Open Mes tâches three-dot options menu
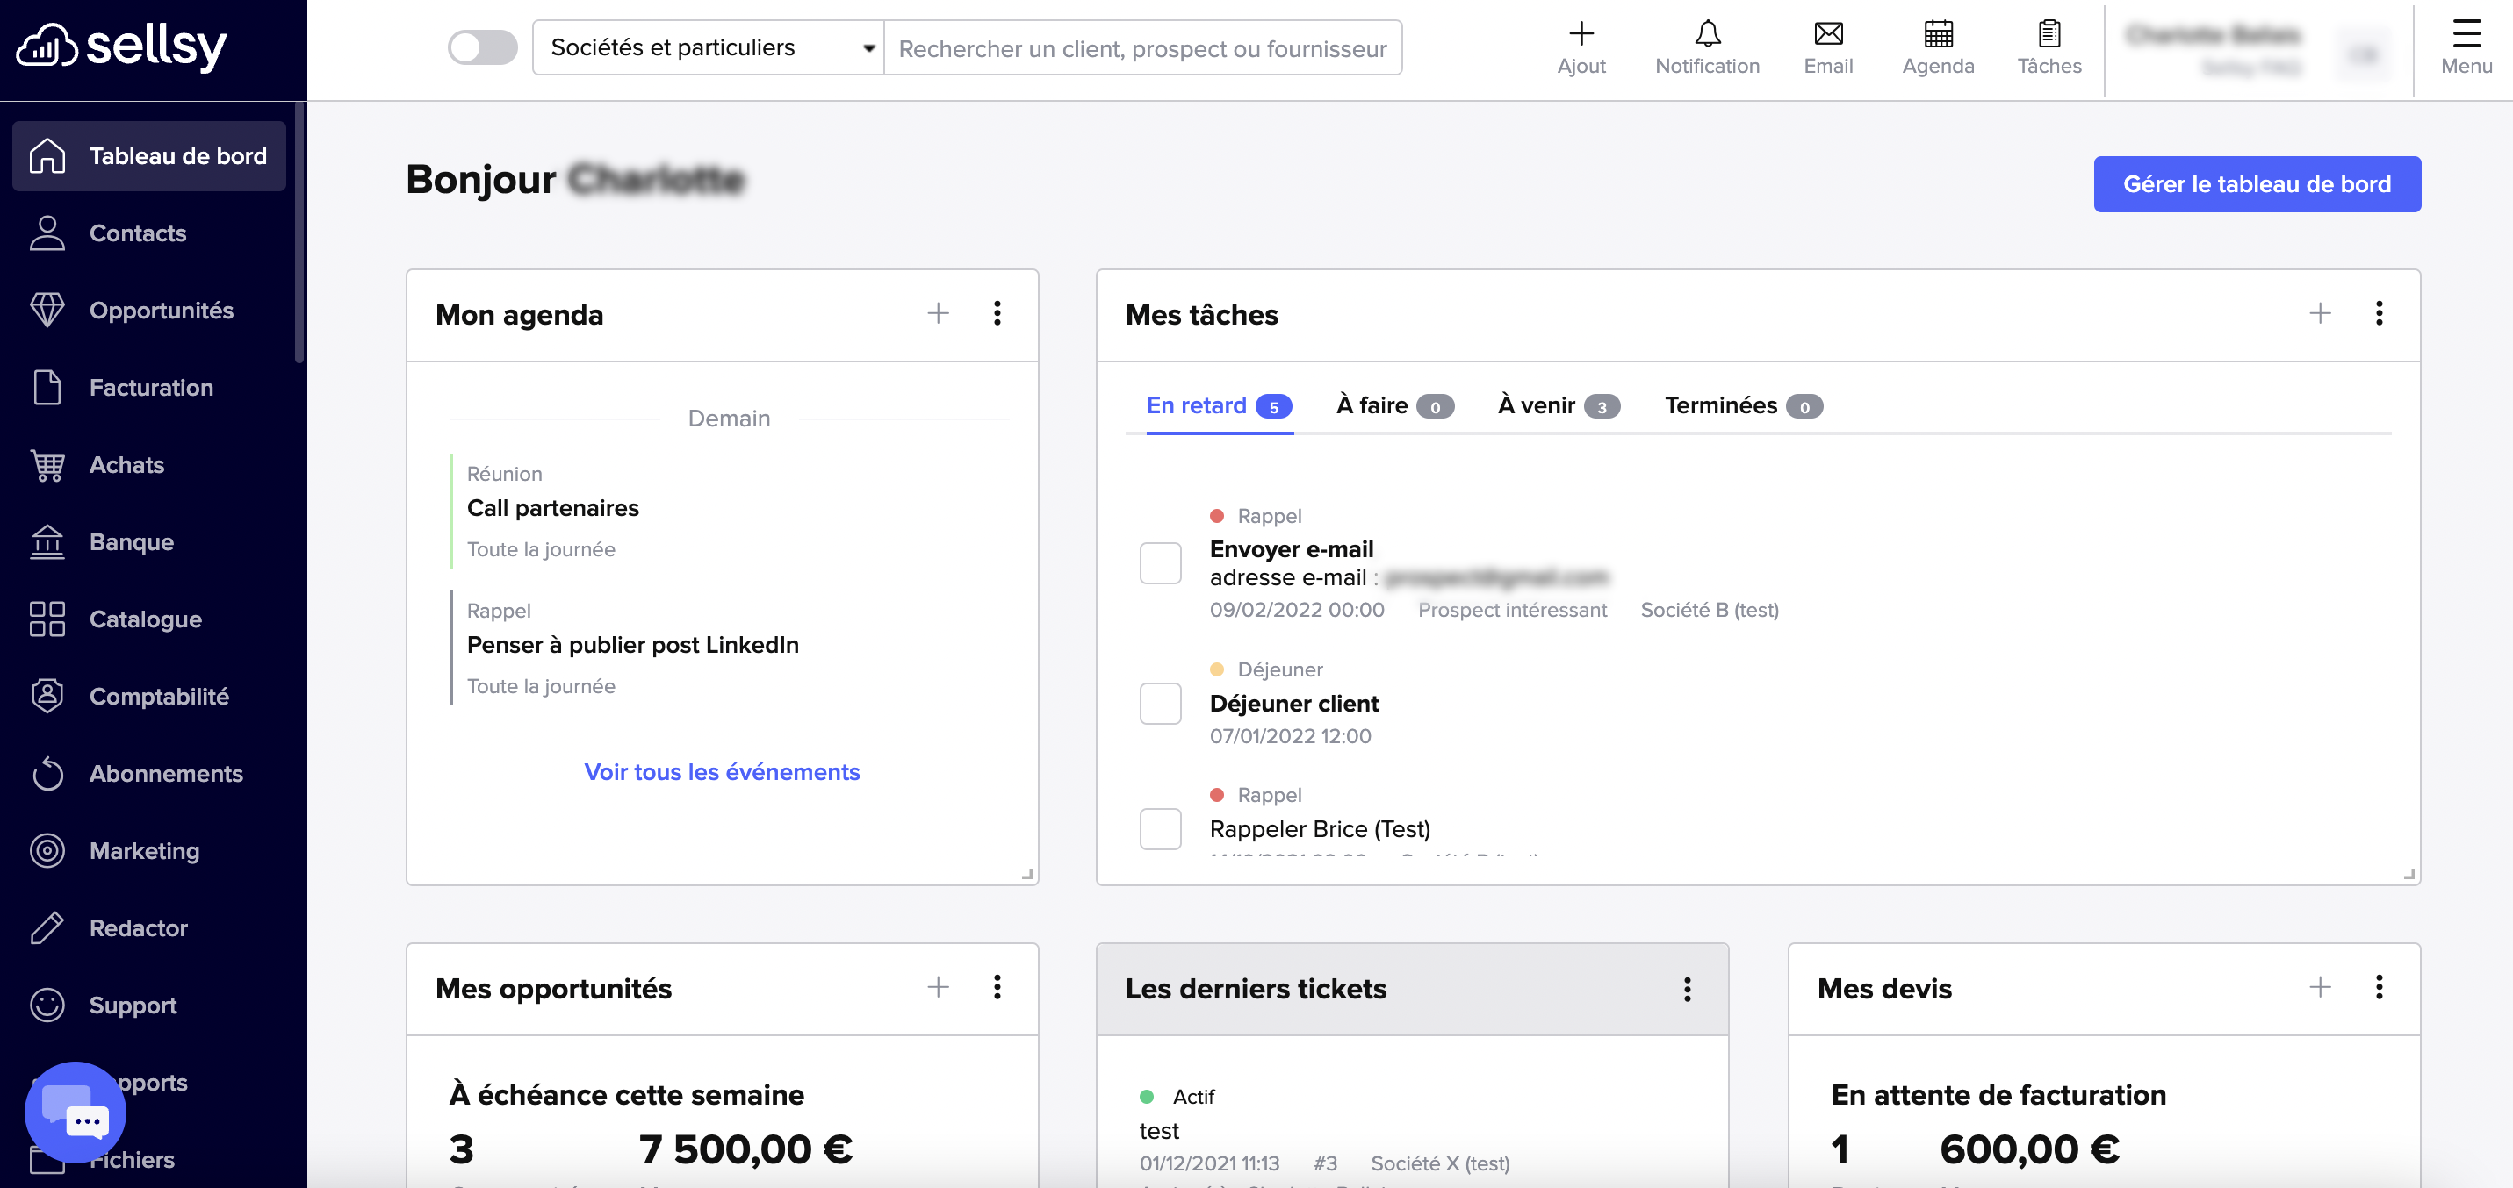 (2379, 314)
